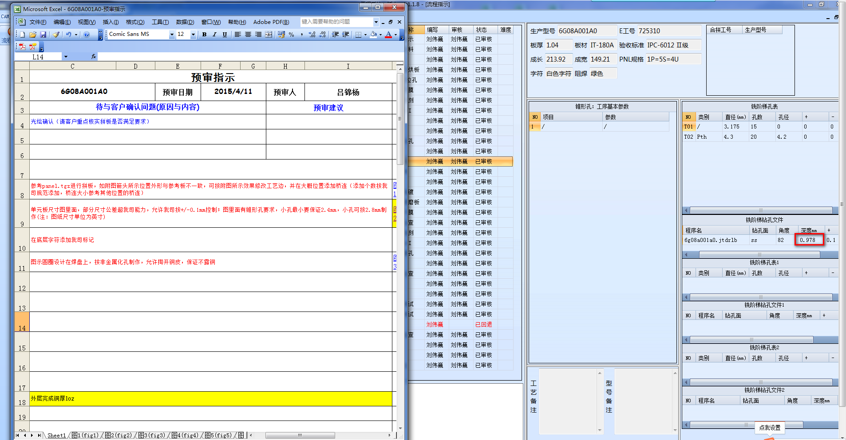
Task: Align cell text to the right
Action: tap(258, 35)
